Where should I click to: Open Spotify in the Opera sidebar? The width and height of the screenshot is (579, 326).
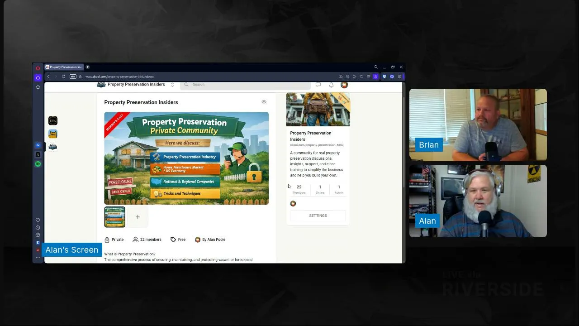pos(38,164)
